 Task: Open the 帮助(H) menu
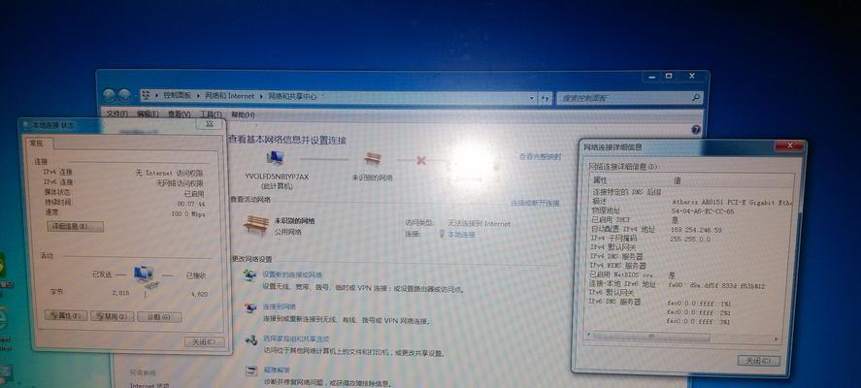pyautogui.click(x=243, y=115)
